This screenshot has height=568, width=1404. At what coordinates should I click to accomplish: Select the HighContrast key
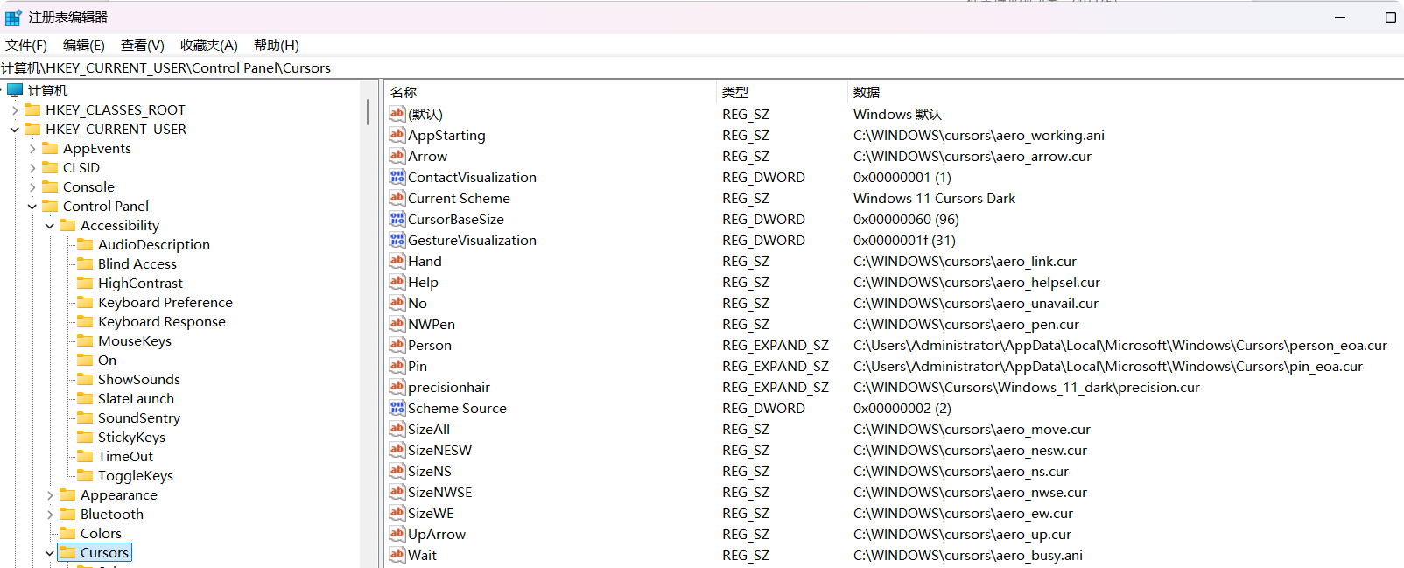[140, 283]
